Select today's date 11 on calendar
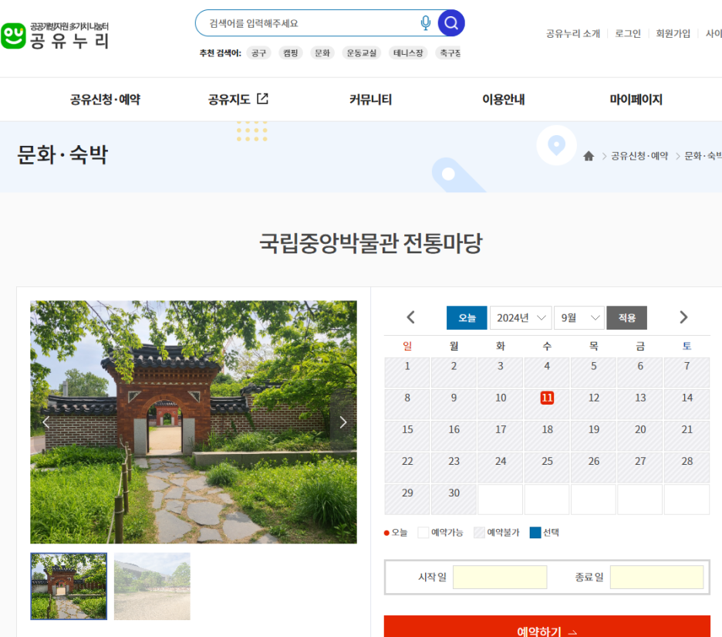The height and width of the screenshot is (637, 722). tap(547, 398)
